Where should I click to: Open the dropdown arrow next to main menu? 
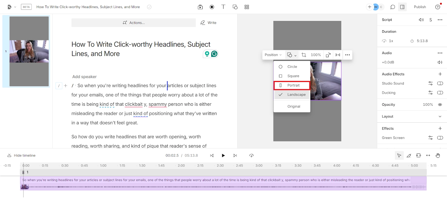15,7
